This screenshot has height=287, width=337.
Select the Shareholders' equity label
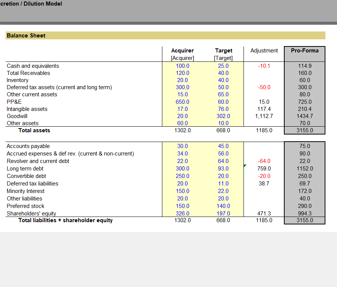(x=31, y=213)
